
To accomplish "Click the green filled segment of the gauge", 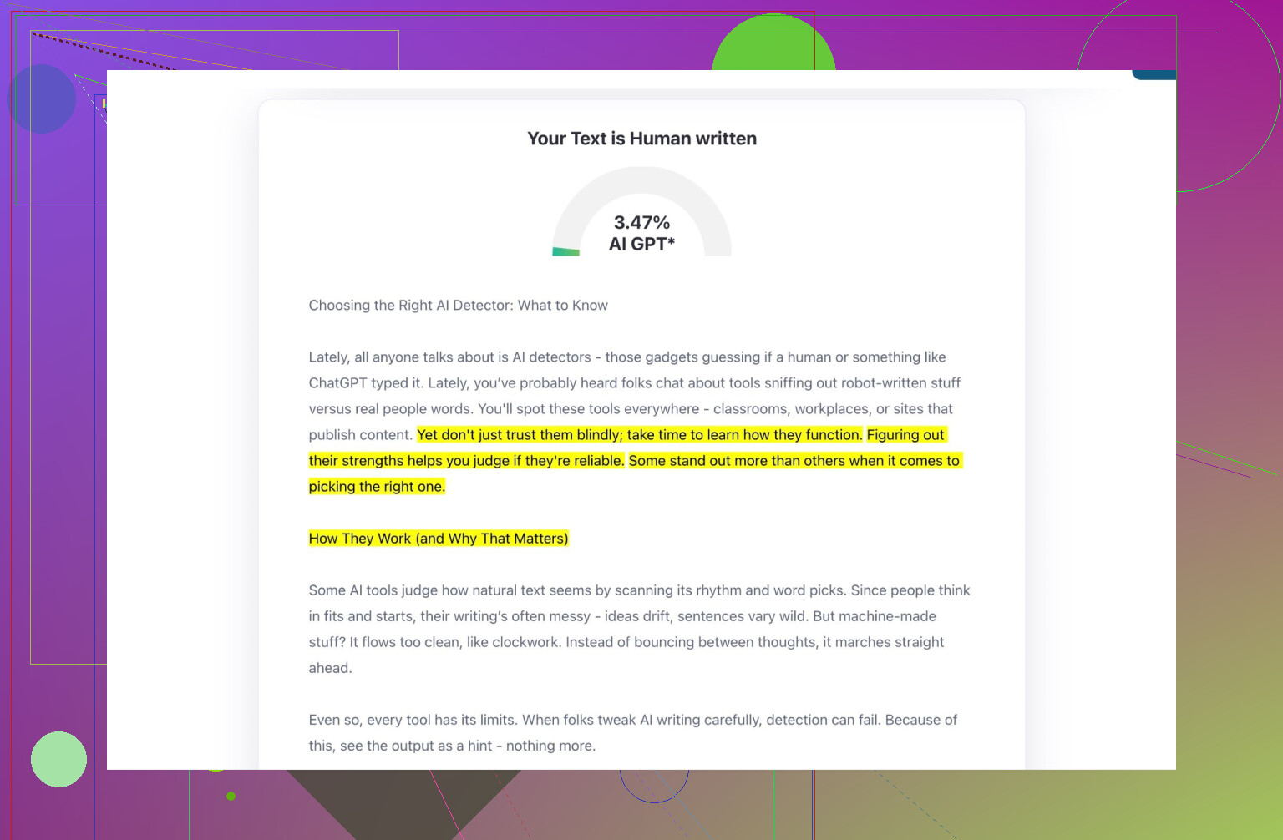I will pos(566,251).
